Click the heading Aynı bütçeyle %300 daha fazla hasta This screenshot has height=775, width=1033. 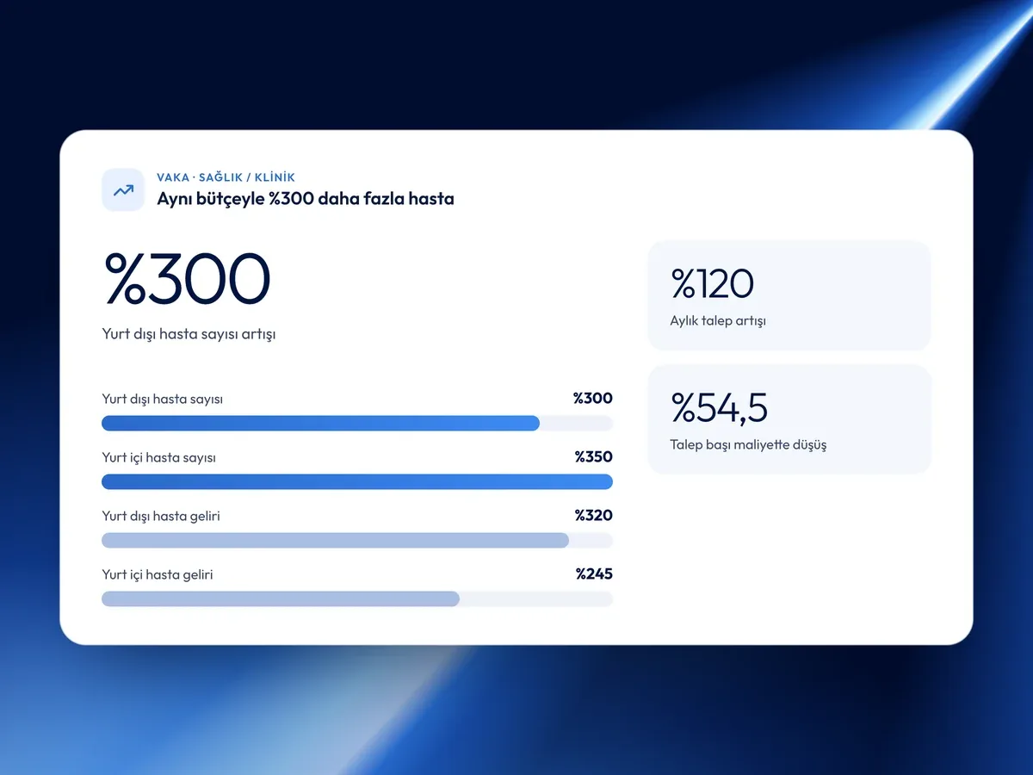pyautogui.click(x=306, y=199)
